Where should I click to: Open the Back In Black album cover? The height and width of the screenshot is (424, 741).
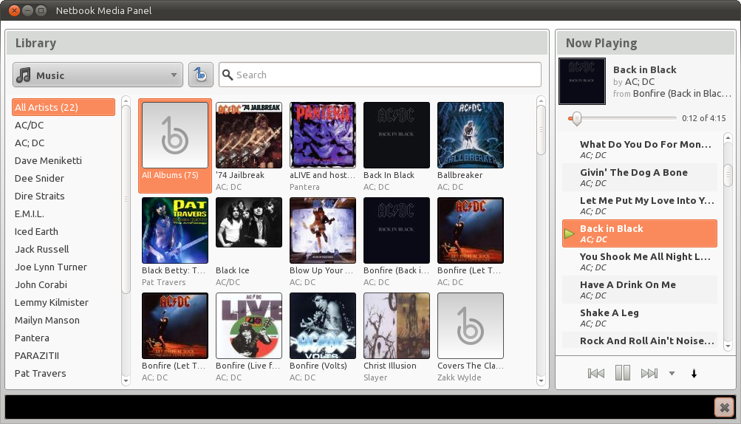397,135
